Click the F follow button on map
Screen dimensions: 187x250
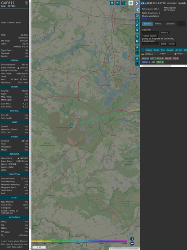137,64
